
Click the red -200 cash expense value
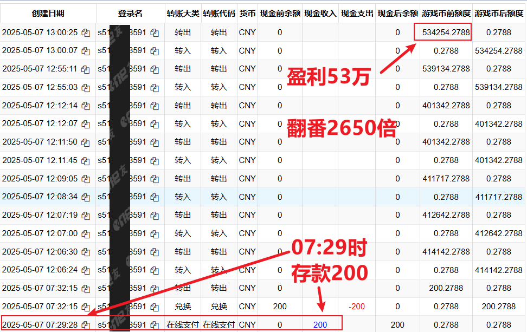(356, 307)
